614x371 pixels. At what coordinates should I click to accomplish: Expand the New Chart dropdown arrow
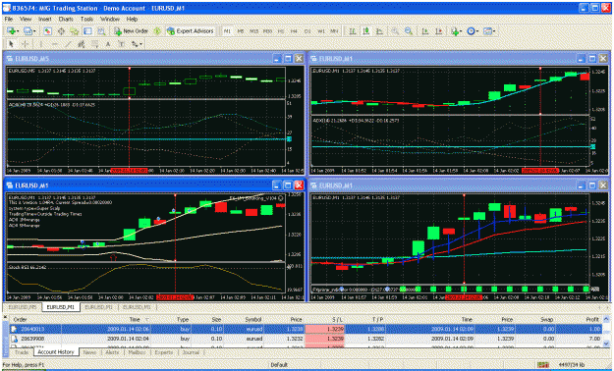point(18,31)
